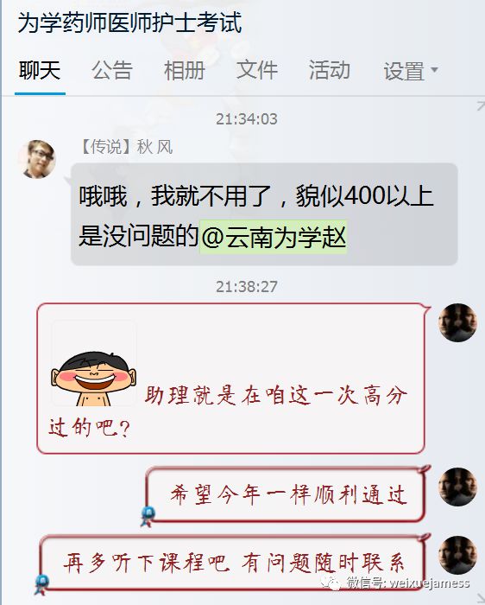Open the 聊天 tab
The width and height of the screenshot is (485, 605).
pyautogui.click(x=40, y=71)
